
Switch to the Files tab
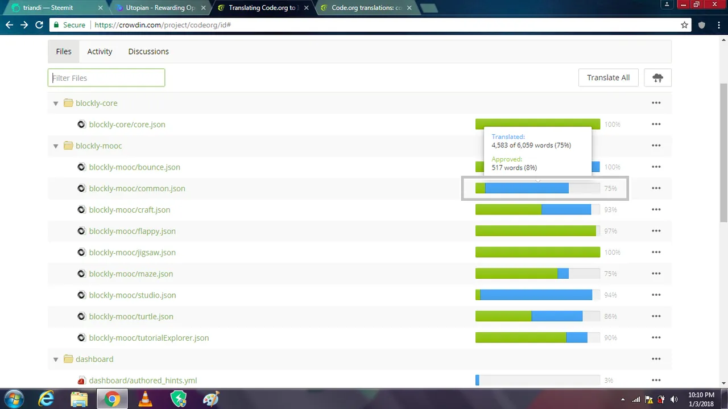64,51
